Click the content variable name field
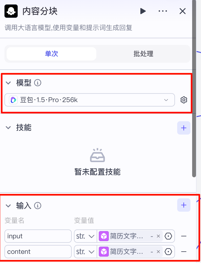This screenshot has height=263, width=201. pyautogui.click(x=38, y=252)
